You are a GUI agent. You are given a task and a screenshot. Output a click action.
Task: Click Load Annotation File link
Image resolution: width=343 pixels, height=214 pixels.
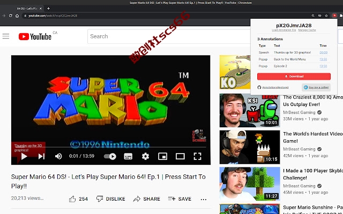coord(284,30)
